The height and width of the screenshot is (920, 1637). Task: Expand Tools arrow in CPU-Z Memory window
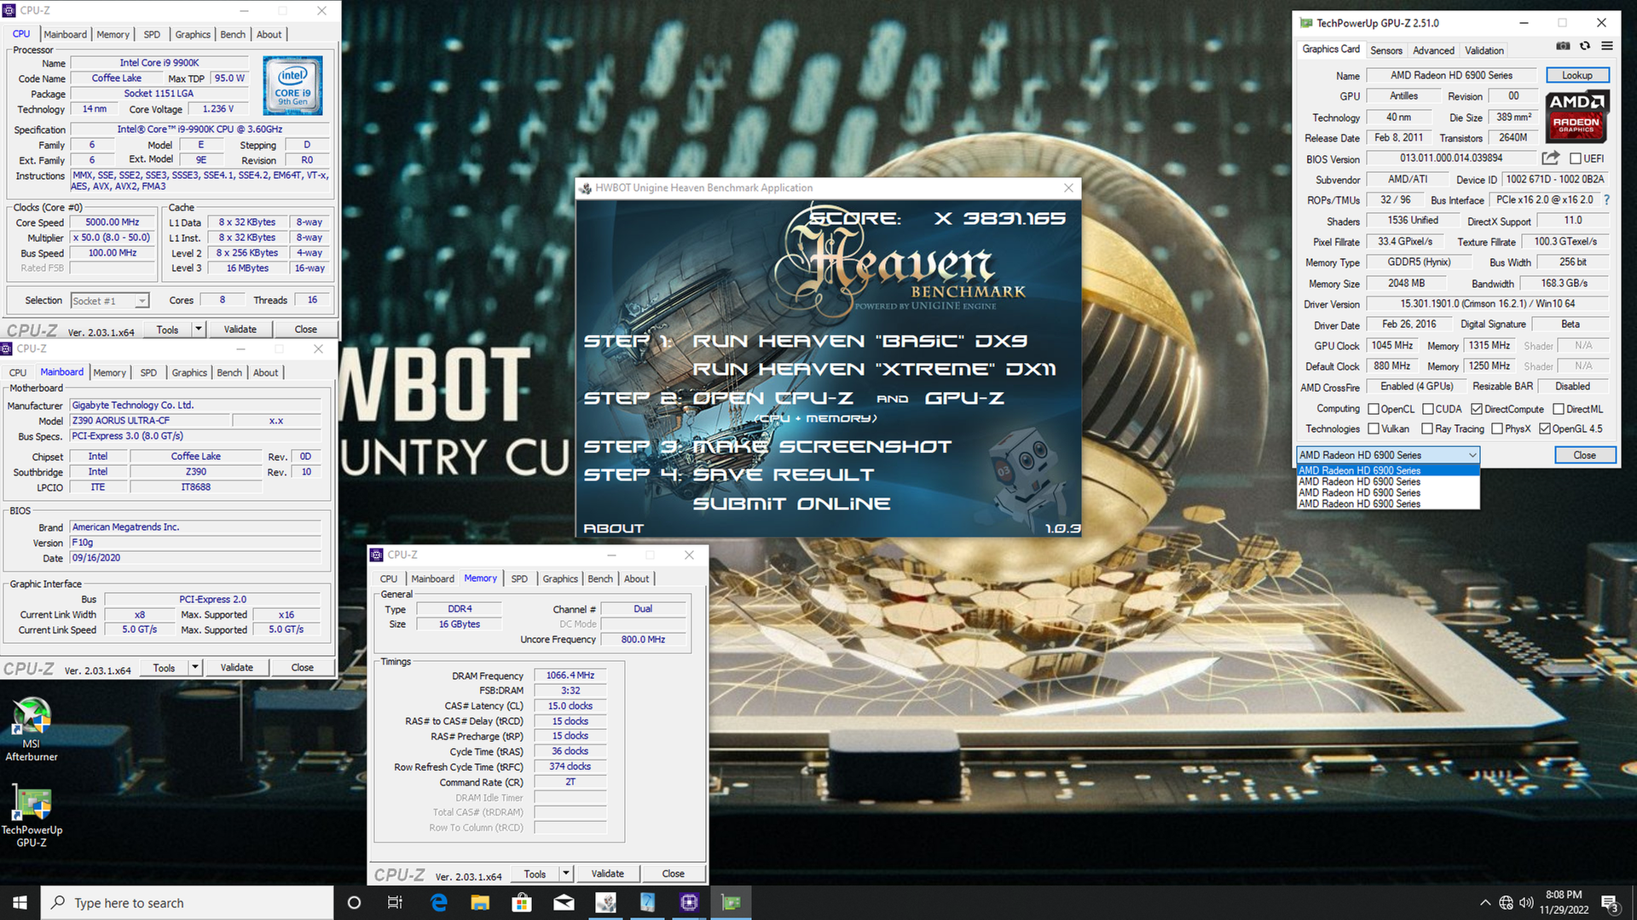[565, 873]
